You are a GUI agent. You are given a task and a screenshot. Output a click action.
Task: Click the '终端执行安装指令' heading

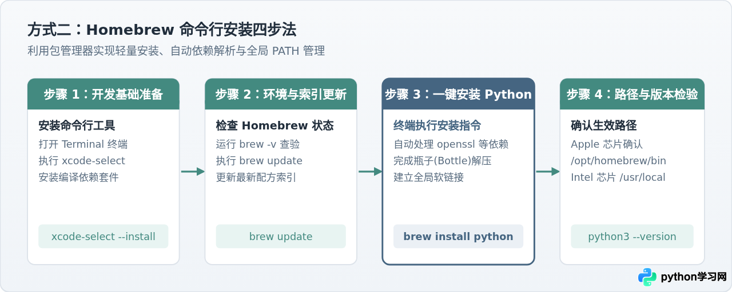pos(437,125)
